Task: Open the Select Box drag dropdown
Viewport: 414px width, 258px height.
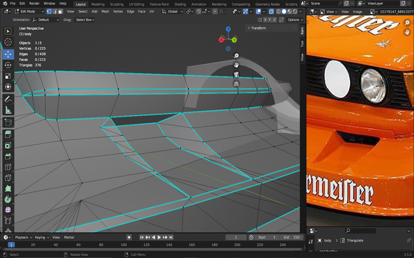Action: 85,20
